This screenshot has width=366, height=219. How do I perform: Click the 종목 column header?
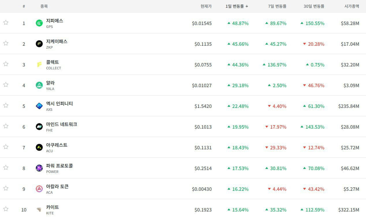pos(44,6)
